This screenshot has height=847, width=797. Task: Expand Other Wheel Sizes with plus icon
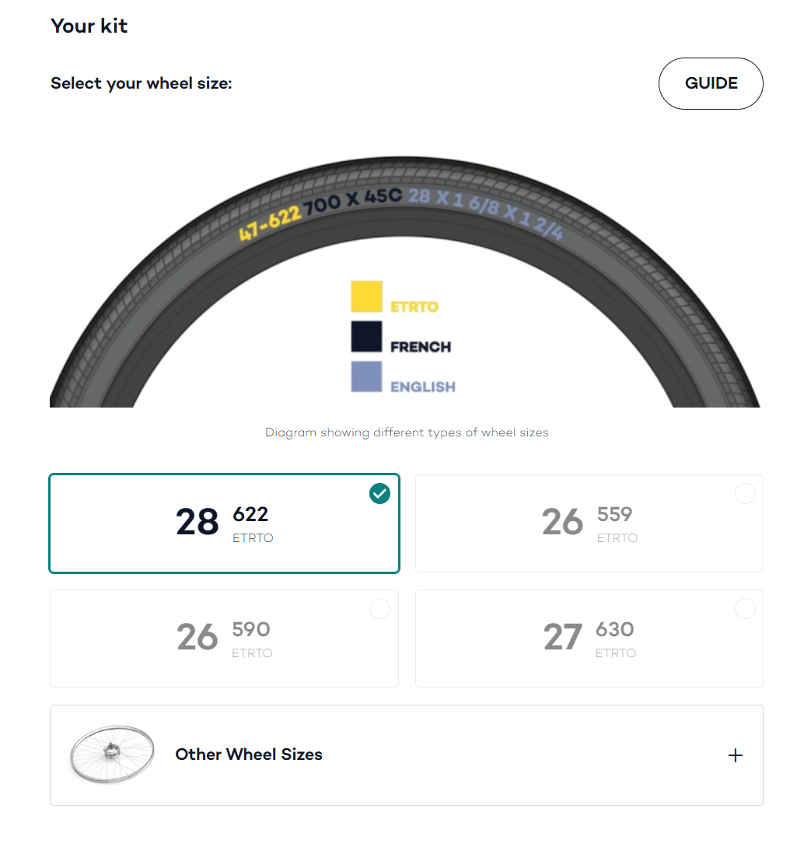pos(735,755)
